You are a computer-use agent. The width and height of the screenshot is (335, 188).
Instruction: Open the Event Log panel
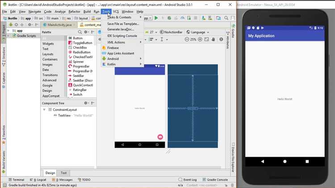[x=187, y=180]
